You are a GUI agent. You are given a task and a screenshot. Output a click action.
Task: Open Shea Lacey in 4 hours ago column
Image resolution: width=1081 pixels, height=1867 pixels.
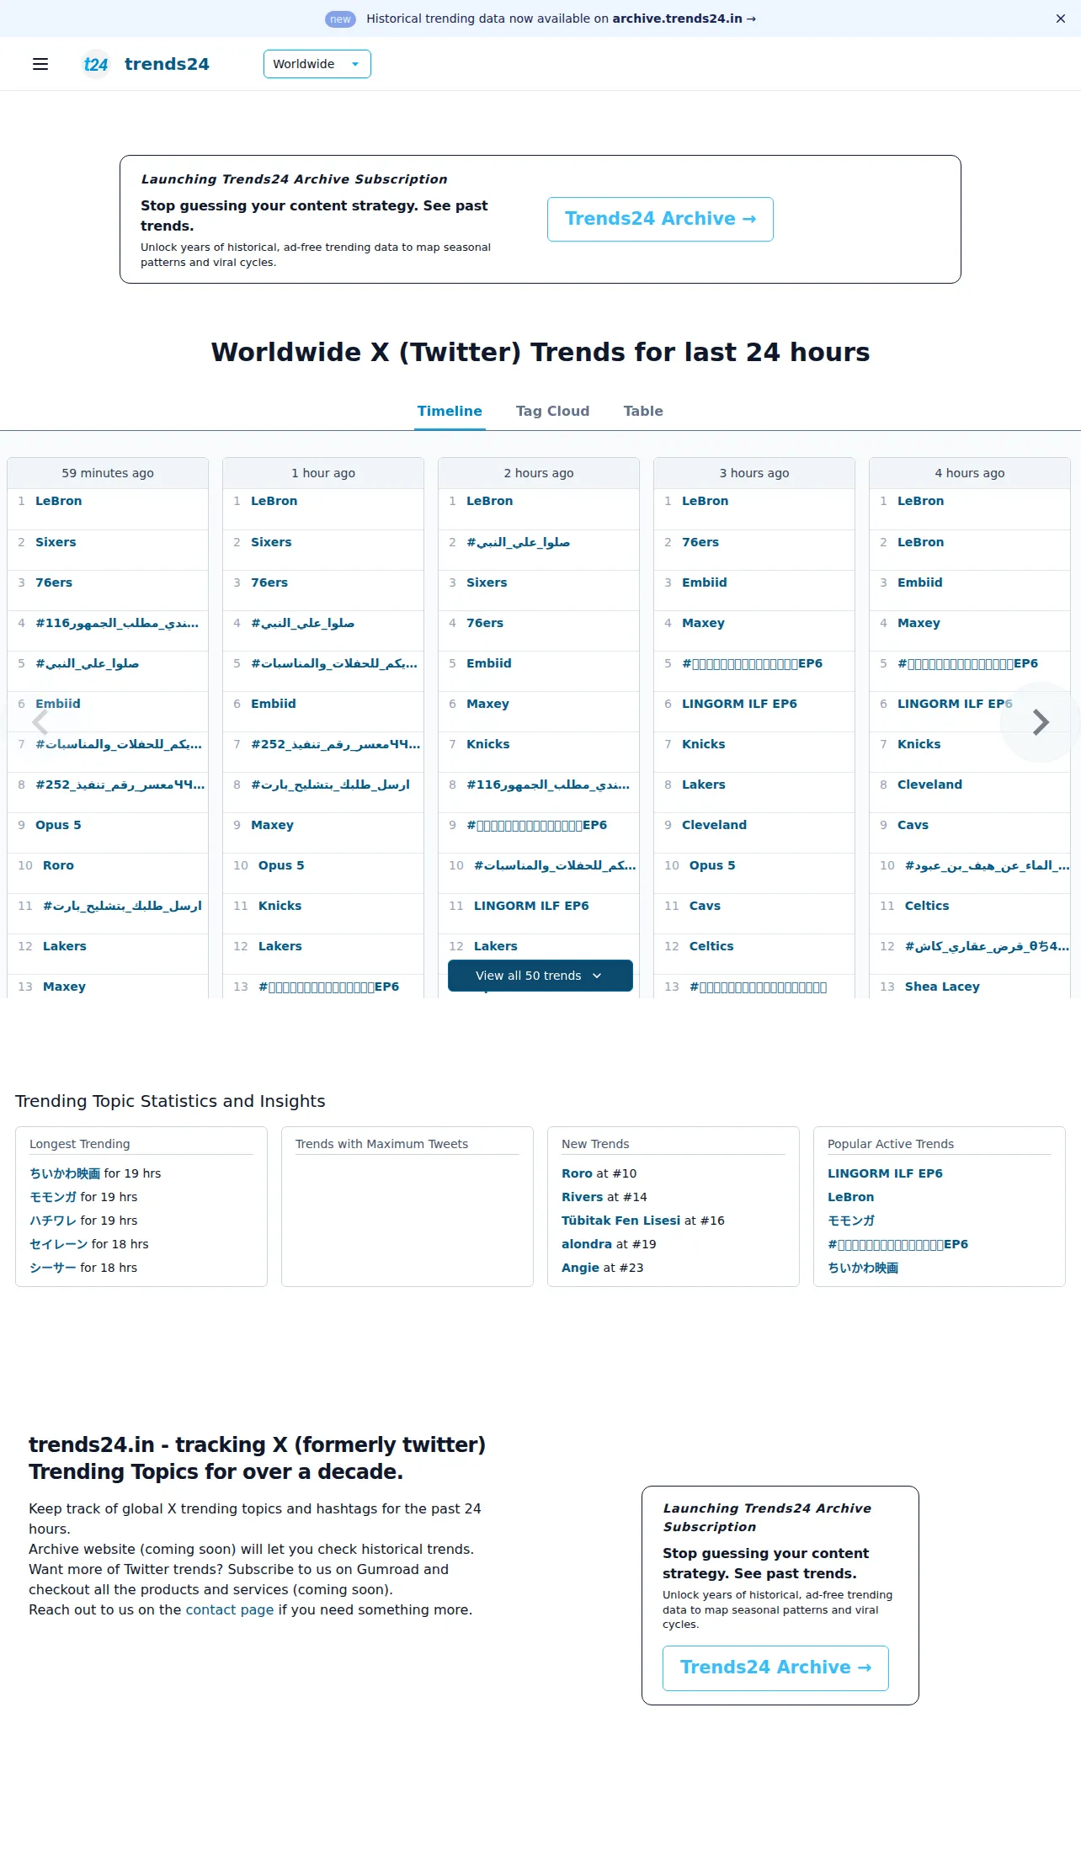tap(942, 987)
